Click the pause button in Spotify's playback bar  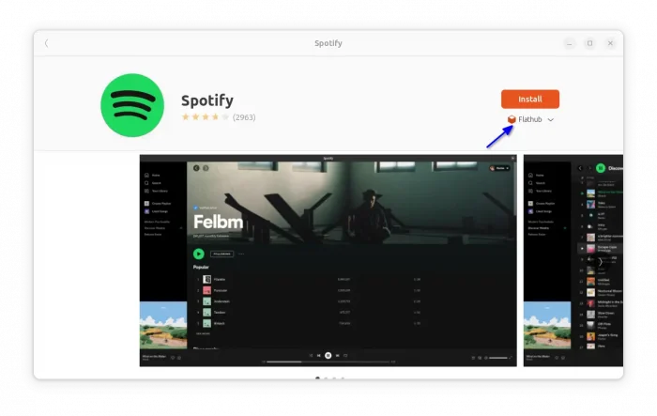coord(328,355)
